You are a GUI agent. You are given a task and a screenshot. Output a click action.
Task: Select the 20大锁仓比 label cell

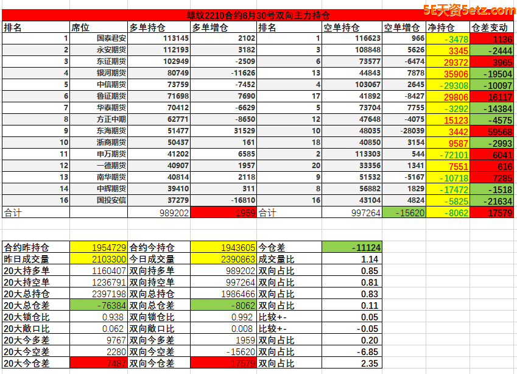[35, 317]
